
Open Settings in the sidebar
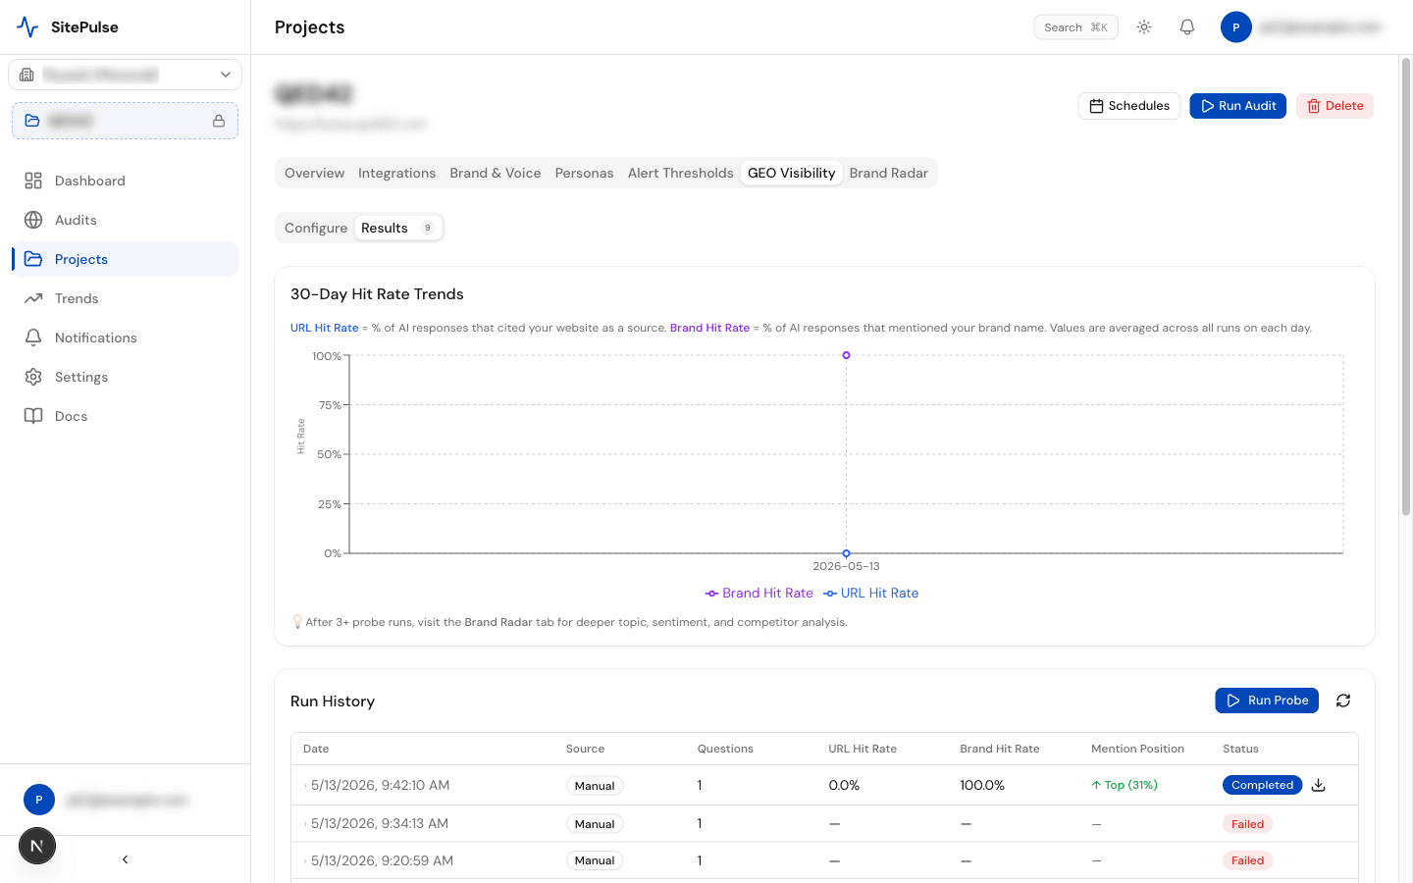click(x=125, y=377)
